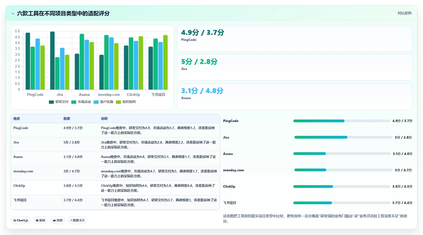Click the footnote paragraph starting 这张图把工具放回真实项目类型
423x235 pixels.
(315, 219)
